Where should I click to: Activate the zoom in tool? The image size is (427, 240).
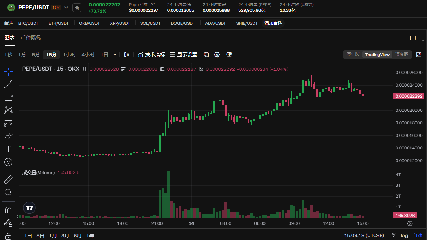(x=8, y=192)
